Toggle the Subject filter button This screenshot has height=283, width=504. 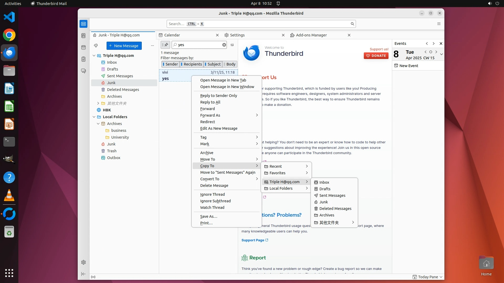click(213, 64)
